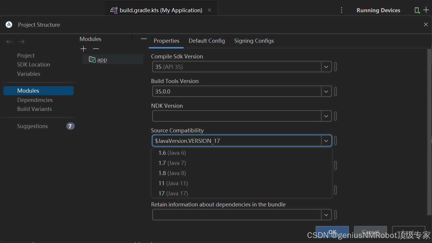The height and width of the screenshot is (243, 432).
Task: Click variable binding icon beside NDK Version
Action: click(336, 116)
